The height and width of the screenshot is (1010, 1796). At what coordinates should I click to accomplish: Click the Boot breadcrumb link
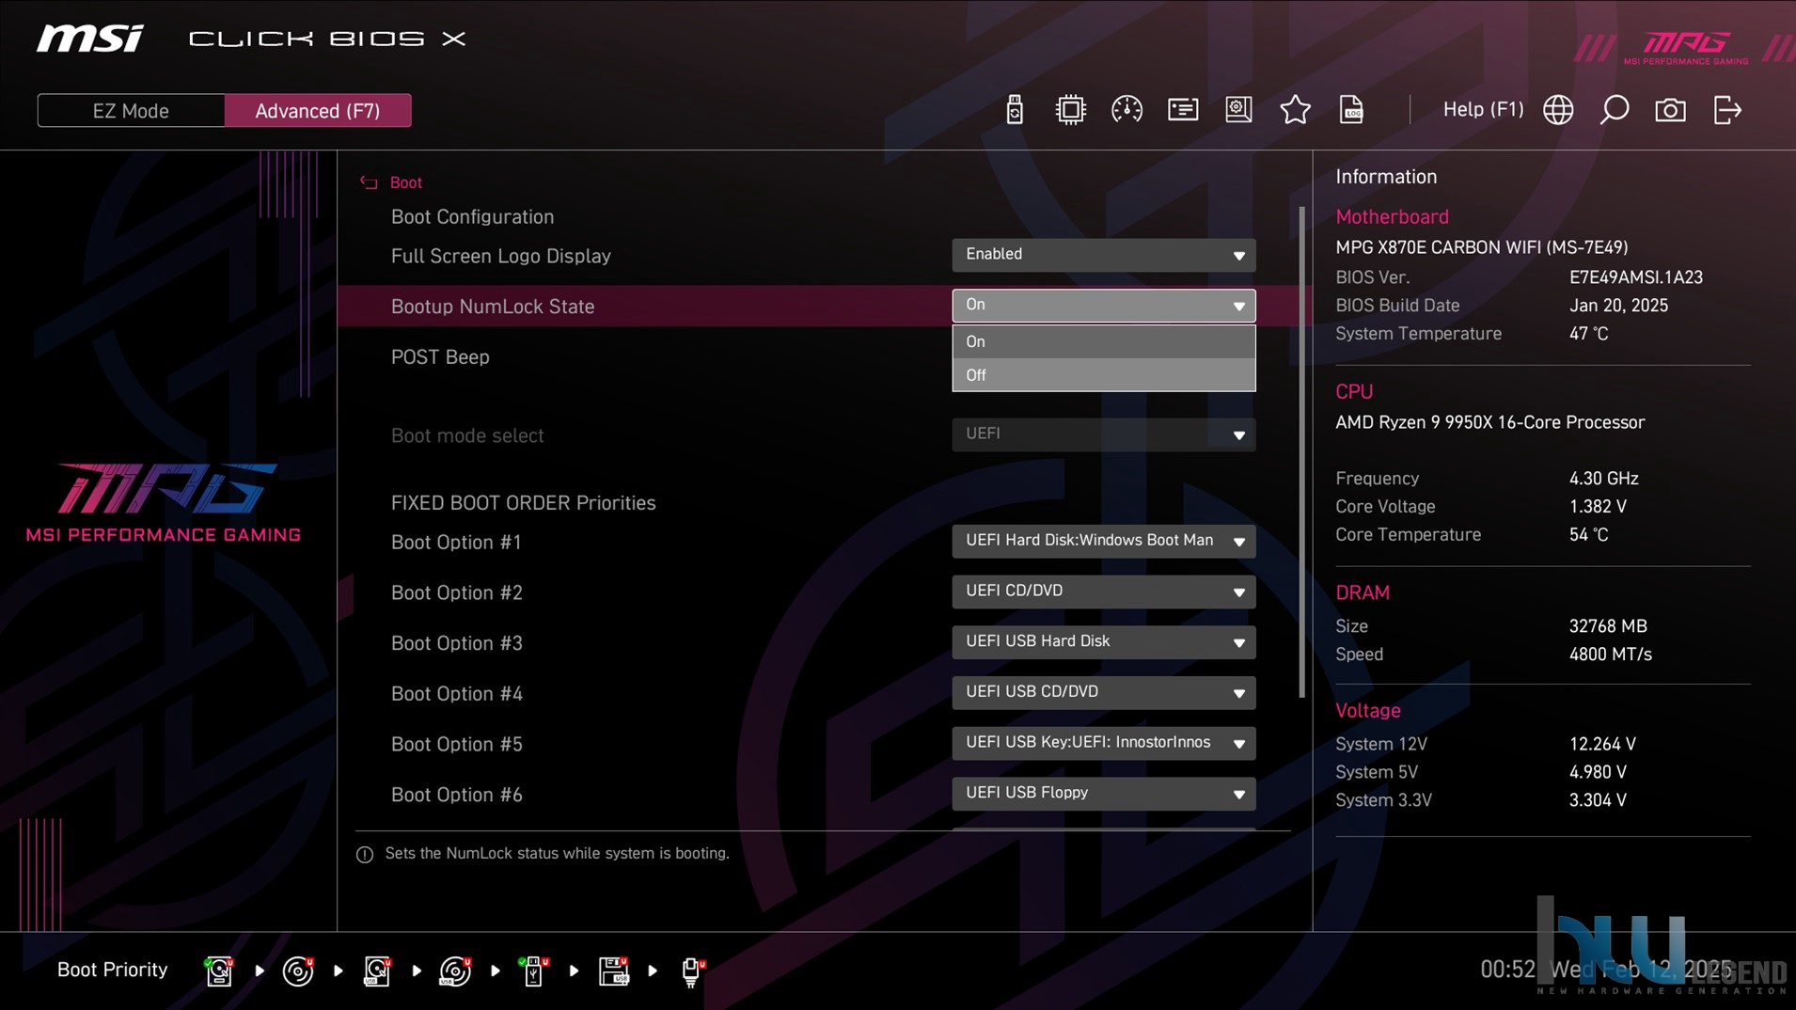tap(406, 182)
